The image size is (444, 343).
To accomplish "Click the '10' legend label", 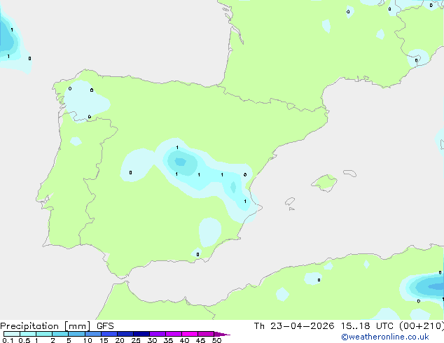I will (88, 340).
